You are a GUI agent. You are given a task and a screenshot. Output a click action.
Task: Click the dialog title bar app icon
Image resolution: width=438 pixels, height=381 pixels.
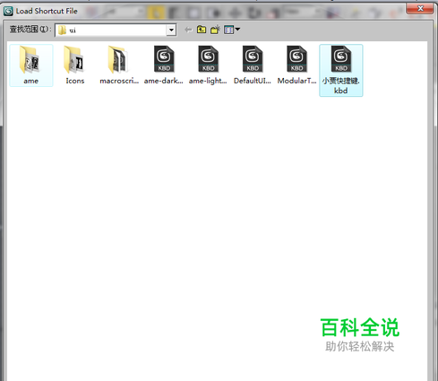point(8,11)
